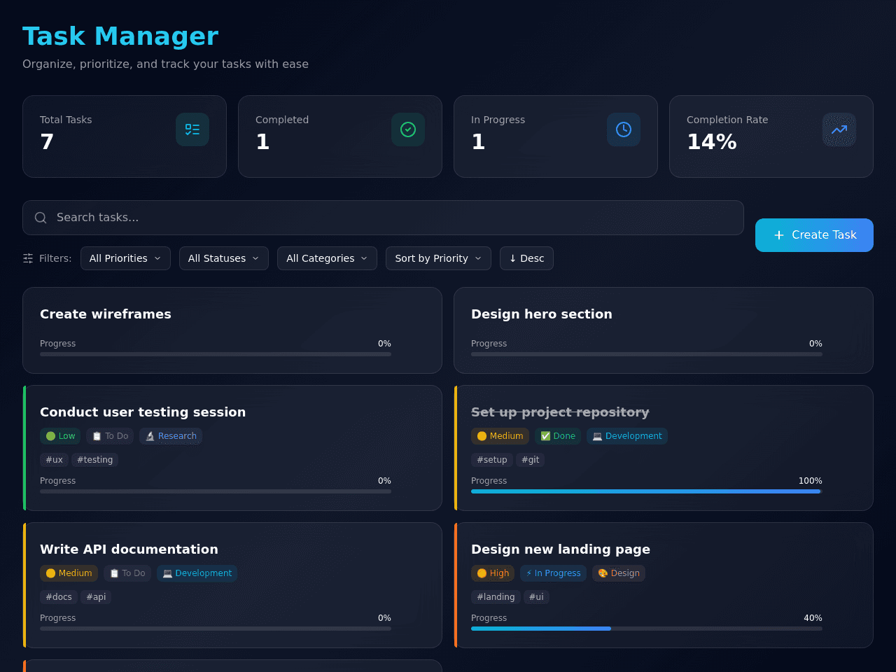
Task: Click the progress bar on Write API documentation
Action: (x=216, y=629)
